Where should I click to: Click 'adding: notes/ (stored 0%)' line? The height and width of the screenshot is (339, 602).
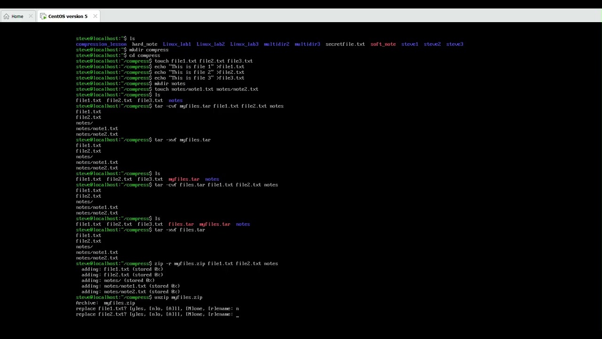coord(118,281)
